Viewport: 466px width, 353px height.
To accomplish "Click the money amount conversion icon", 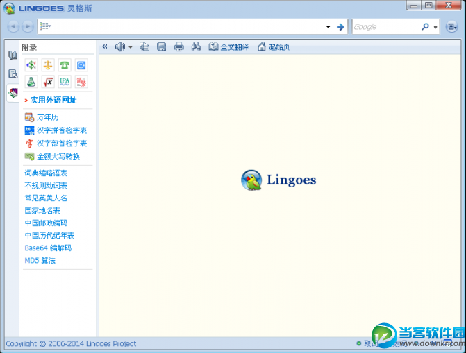I will [x=29, y=157].
